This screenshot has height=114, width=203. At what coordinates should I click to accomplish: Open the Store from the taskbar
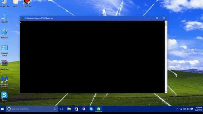tap(76, 109)
